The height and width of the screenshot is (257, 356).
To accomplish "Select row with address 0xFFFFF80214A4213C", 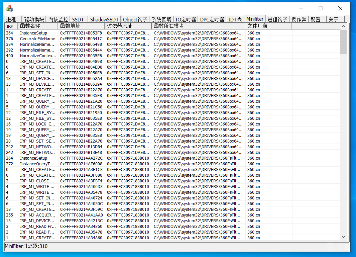I will pyautogui.click(x=172, y=221).
